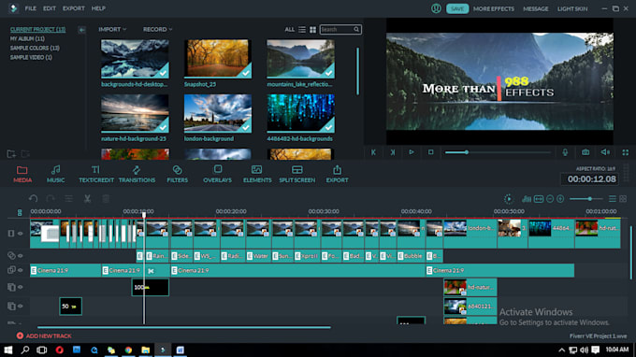Click the redo arrow above the timeline

[51, 198]
